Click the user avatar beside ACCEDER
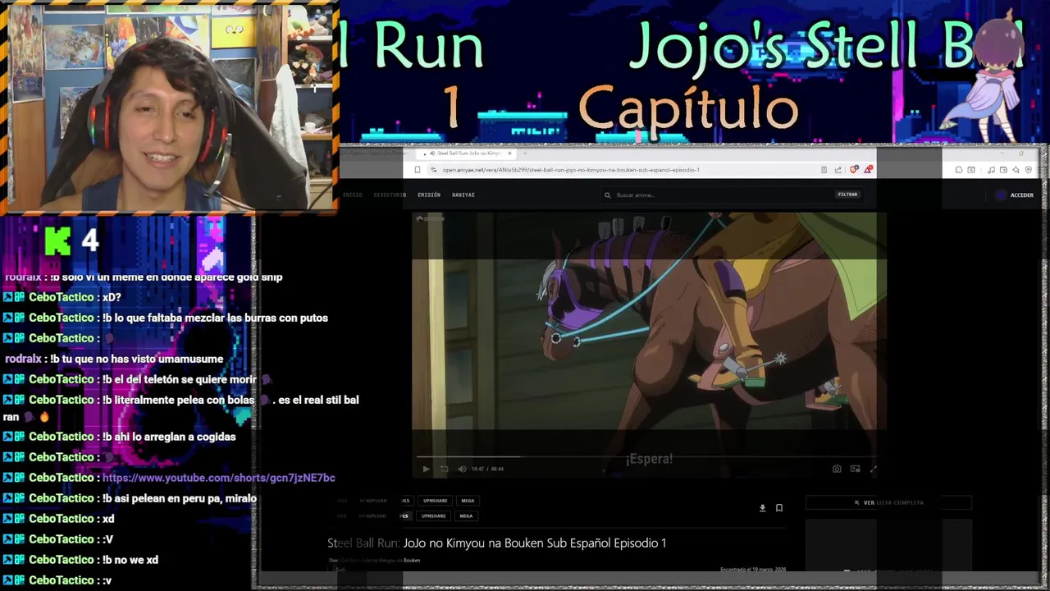The height and width of the screenshot is (591, 1050). coord(1000,195)
